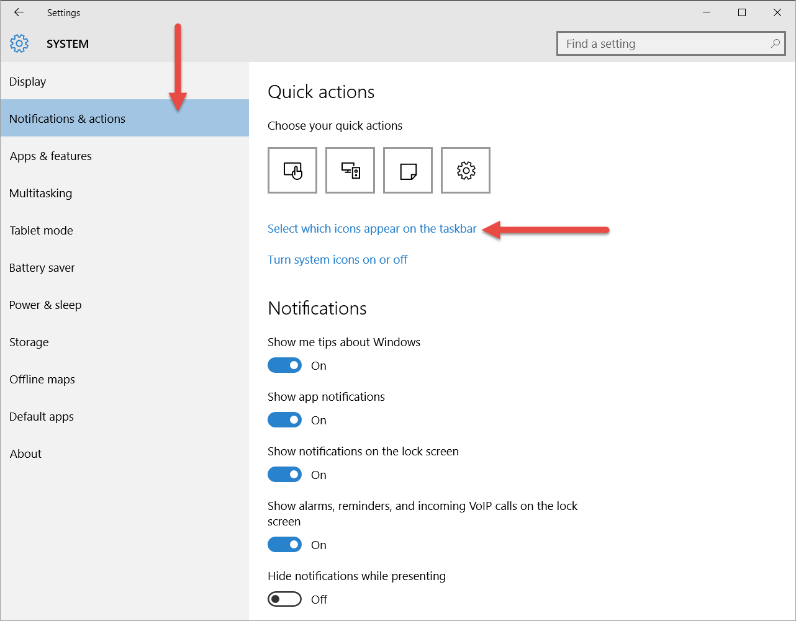Screen dimensions: 796x621
Task: Click Turn system icons on or off
Action: coord(337,259)
